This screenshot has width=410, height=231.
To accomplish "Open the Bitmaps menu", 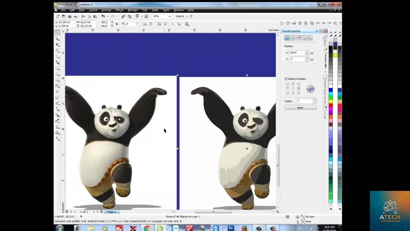I will point(133,10).
